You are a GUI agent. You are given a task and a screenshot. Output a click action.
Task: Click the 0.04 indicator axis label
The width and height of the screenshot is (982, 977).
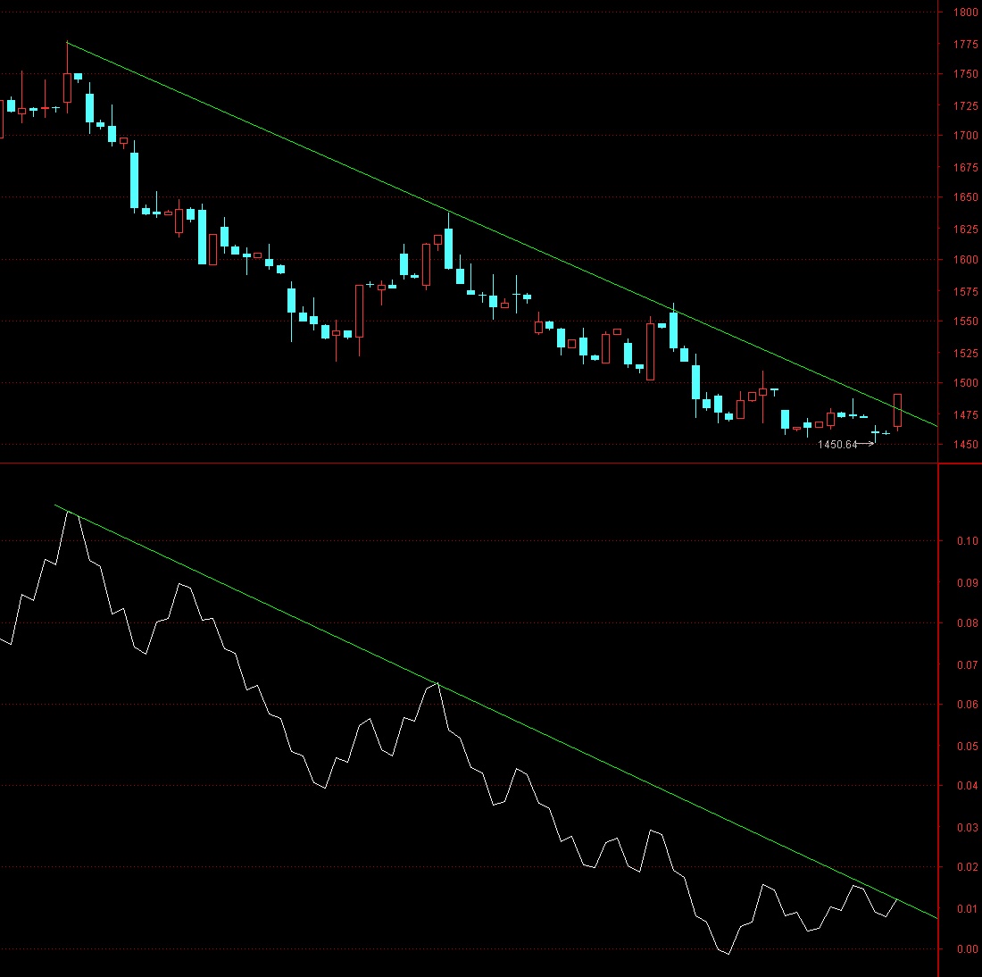click(x=967, y=786)
